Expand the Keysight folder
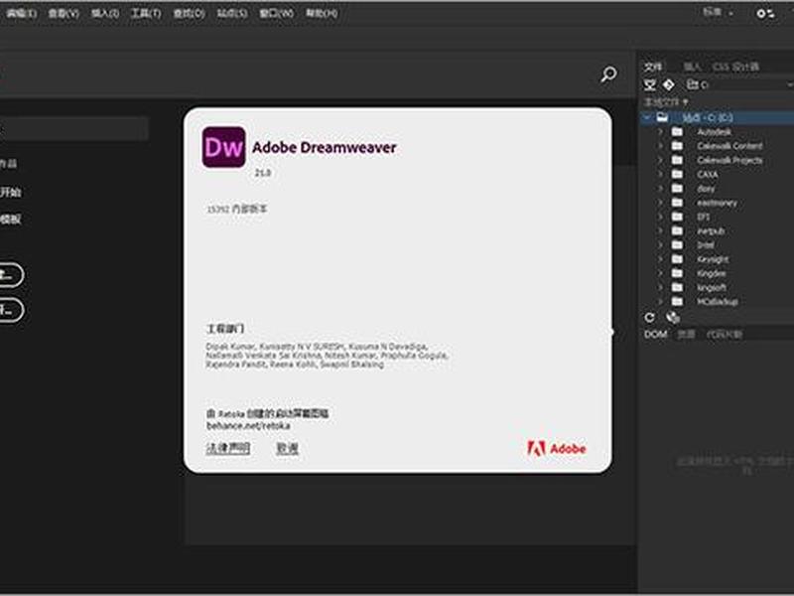The image size is (794, 596). tap(660, 259)
